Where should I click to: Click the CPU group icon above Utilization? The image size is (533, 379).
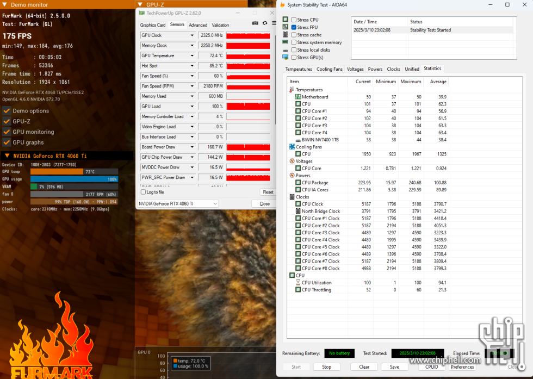292,275
